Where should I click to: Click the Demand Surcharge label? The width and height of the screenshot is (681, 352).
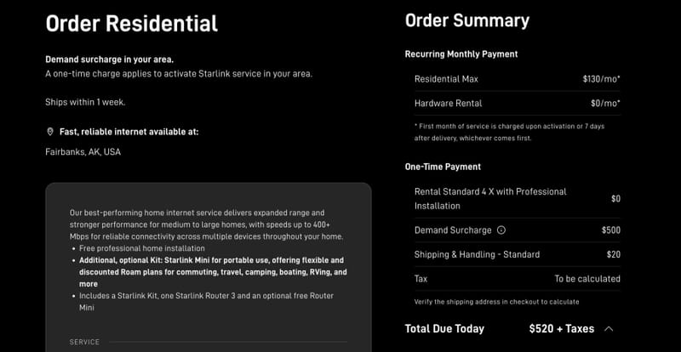453,230
